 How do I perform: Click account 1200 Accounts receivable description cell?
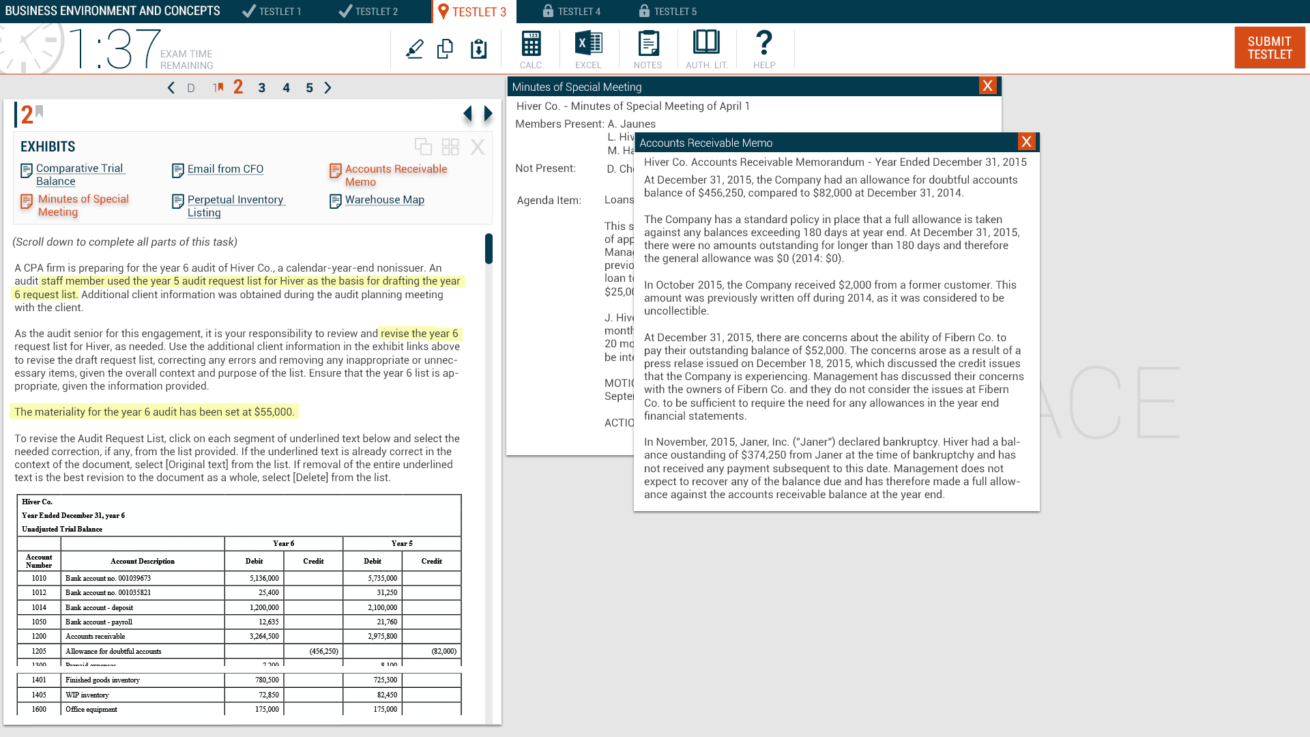coord(143,636)
